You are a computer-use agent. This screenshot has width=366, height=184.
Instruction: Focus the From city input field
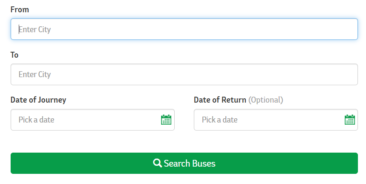click(184, 29)
